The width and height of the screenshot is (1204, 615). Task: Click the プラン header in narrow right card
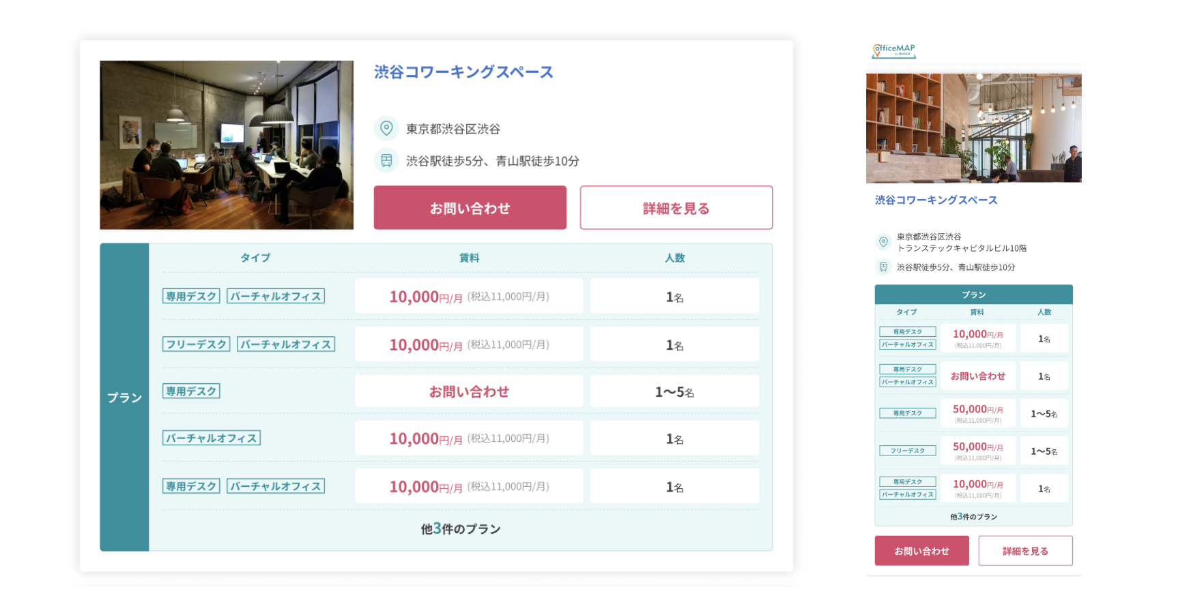click(973, 295)
